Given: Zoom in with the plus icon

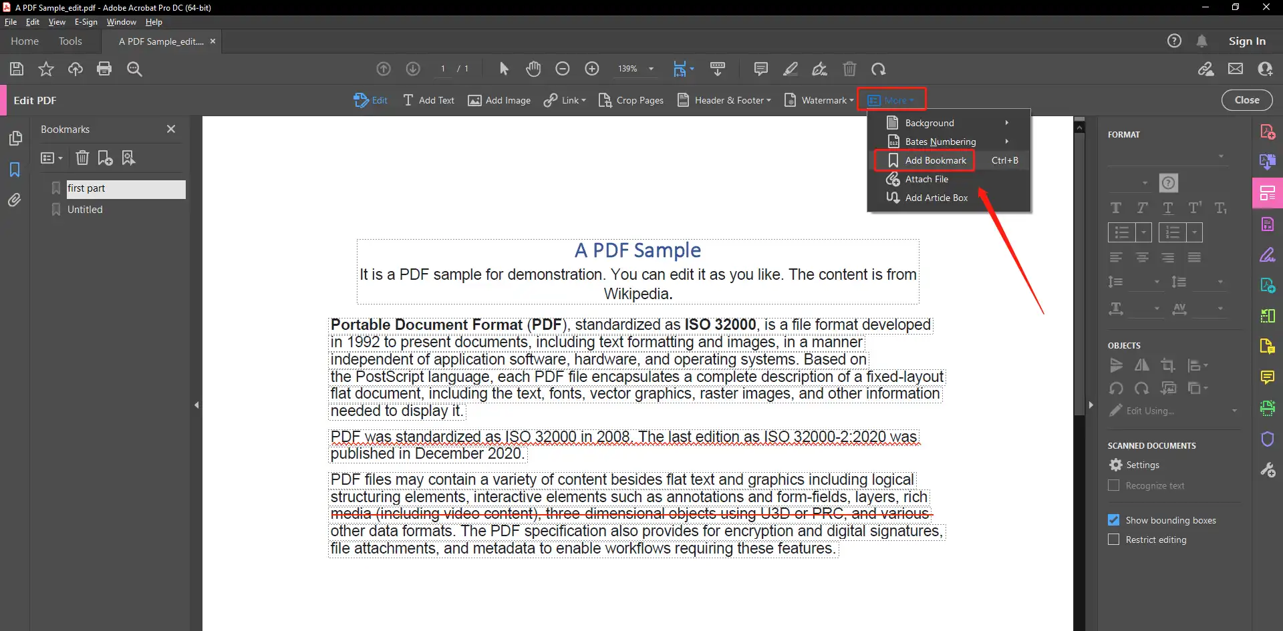Looking at the screenshot, I should [592, 69].
